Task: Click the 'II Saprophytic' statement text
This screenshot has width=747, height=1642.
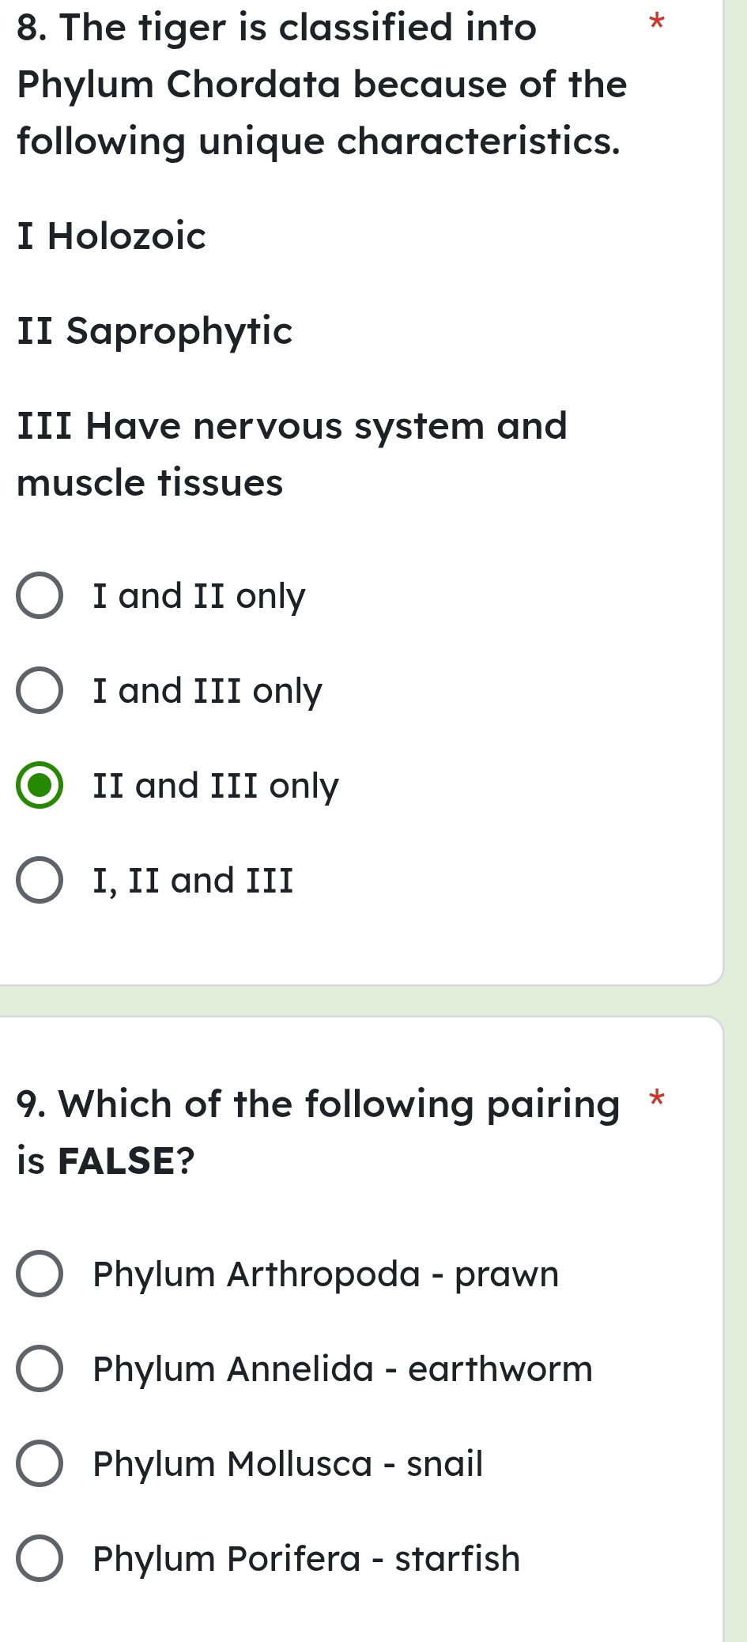Action: (155, 330)
